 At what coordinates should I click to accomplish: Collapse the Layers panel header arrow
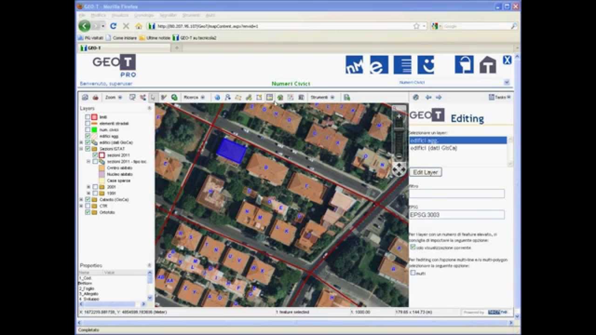click(149, 108)
